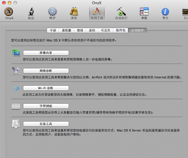Click the 字符调板 description text
The height and width of the screenshot is (158, 188).
pos(88,113)
